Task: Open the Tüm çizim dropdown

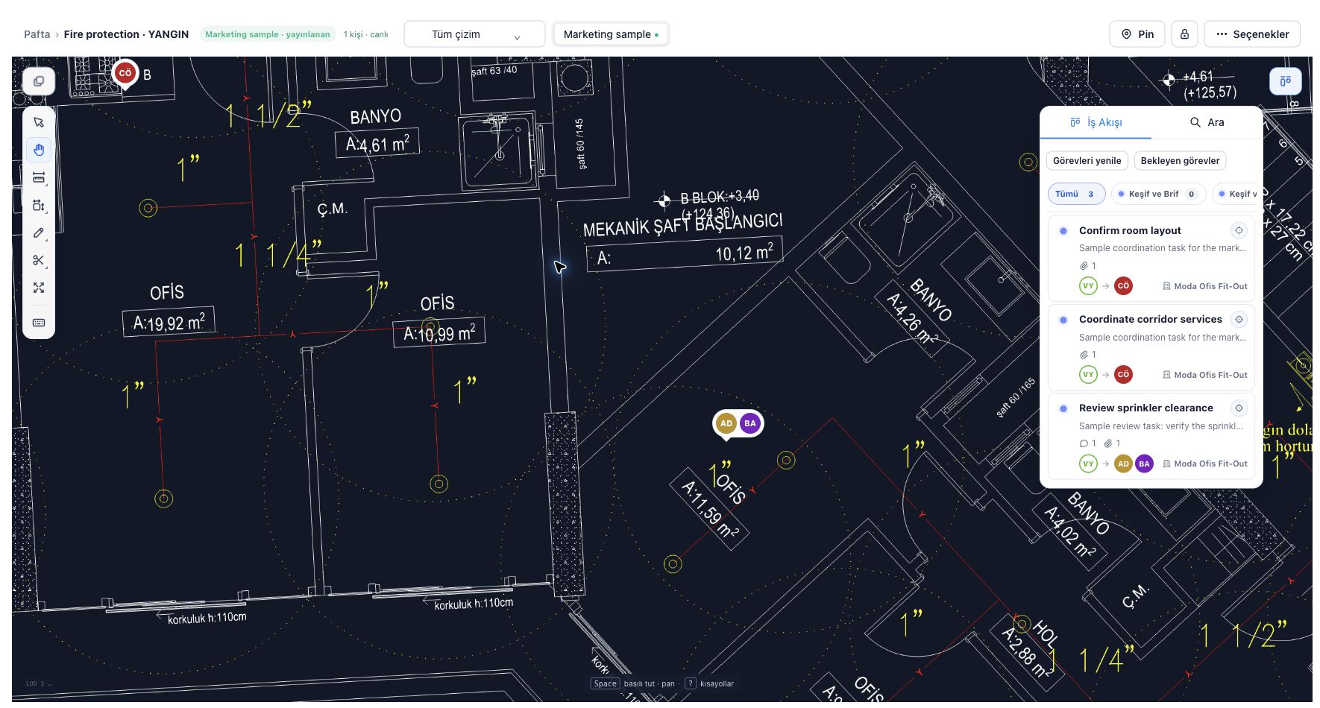Action: point(474,34)
